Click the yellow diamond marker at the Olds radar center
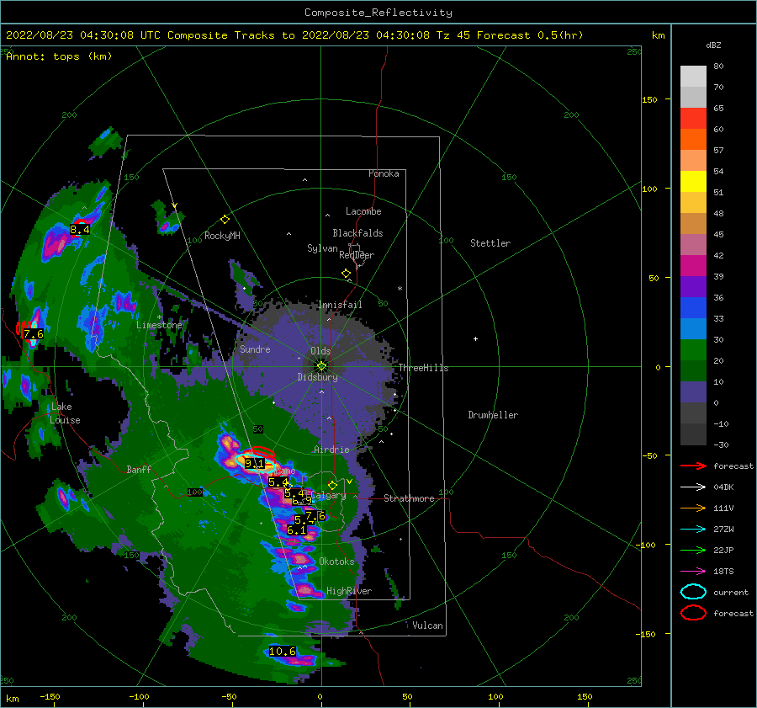The width and height of the screenshot is (757, 708). [321, 366]
